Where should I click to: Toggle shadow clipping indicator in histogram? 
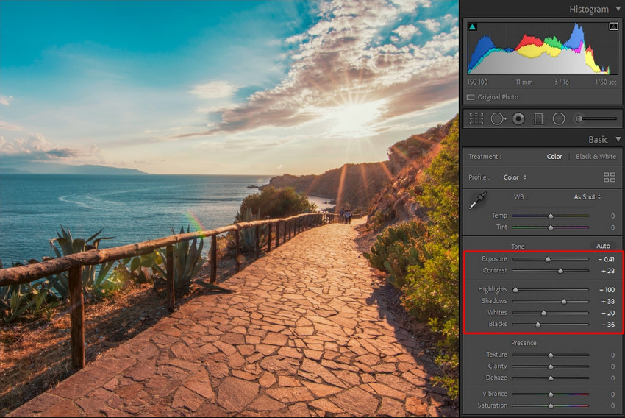[x=472, y=26]
